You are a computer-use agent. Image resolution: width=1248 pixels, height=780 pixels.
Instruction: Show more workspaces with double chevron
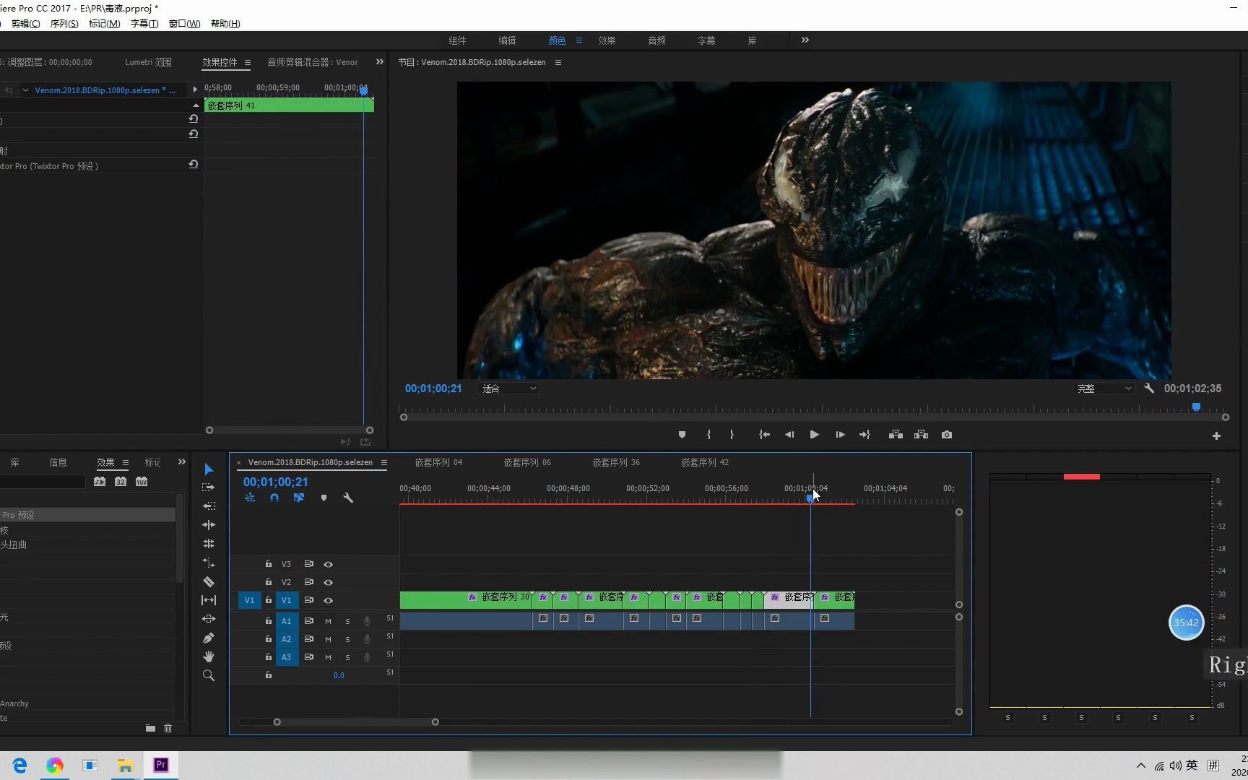click(805, 40)
